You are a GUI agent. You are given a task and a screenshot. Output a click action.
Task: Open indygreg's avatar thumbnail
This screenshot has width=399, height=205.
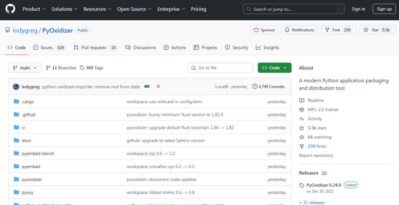tap(16, 87)
